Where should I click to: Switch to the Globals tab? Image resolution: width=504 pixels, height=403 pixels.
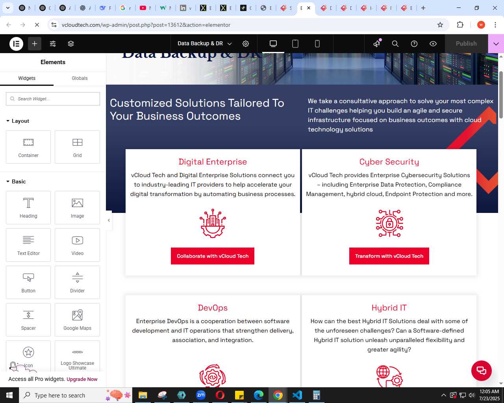80,78
